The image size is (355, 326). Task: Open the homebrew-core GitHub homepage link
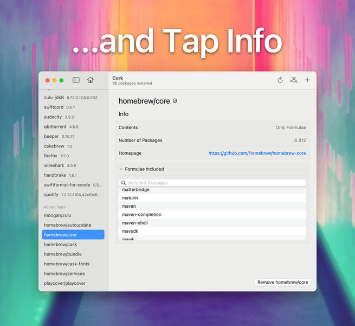pos(257,153)
